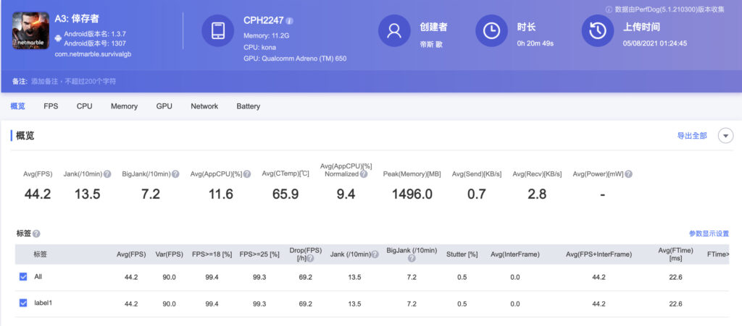Click the creator user icon

pos(393,30)
